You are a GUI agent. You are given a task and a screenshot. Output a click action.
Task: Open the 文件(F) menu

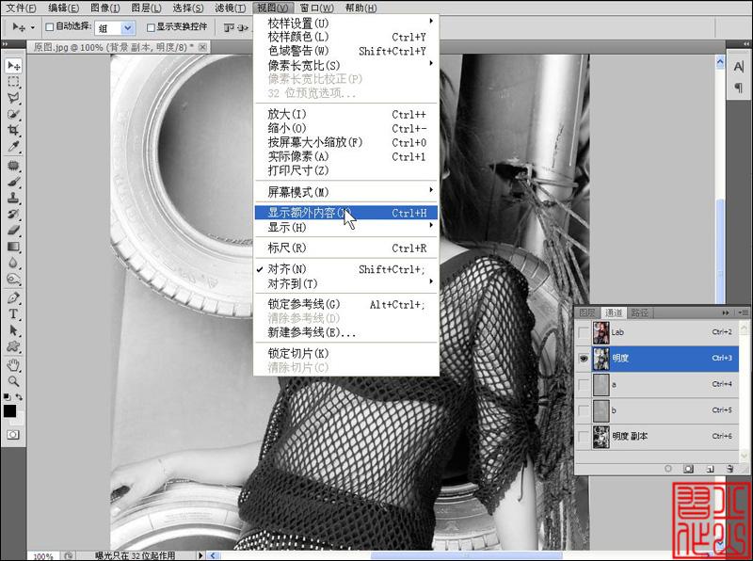coord(21,8)
